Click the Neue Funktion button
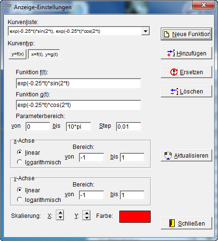 pyautogui.click(x=186, y=34)
